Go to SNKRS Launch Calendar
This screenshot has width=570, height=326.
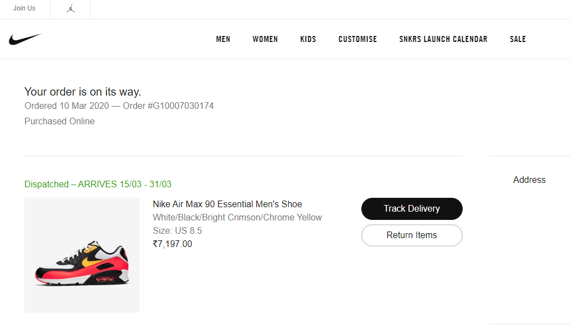coord(443,39)
